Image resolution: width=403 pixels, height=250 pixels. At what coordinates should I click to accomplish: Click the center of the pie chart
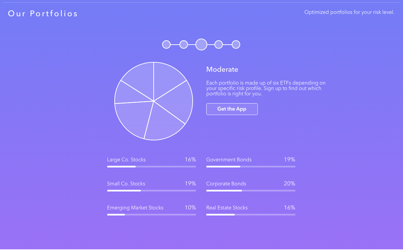click(154, 101)
